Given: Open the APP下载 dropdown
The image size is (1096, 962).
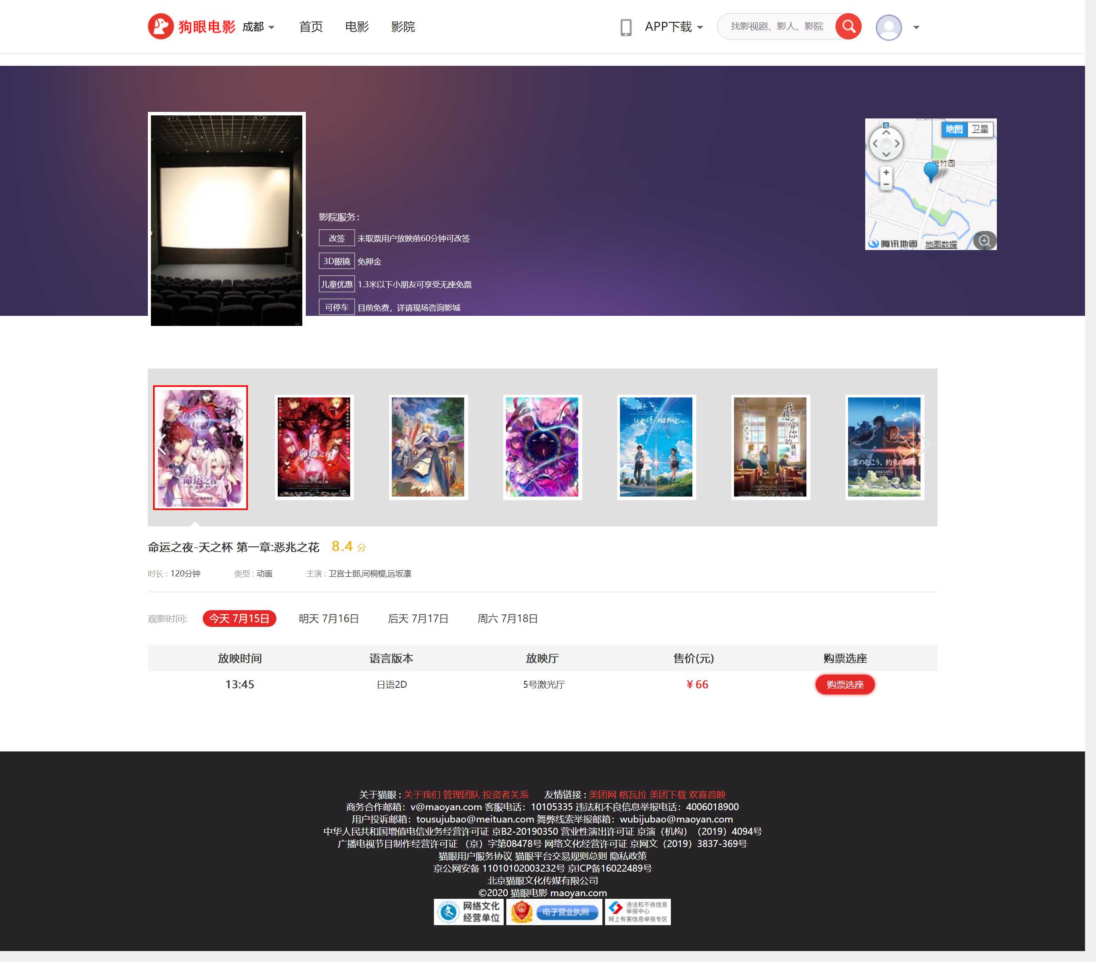Looking at the screenshot, I should (x=673, y=27).
